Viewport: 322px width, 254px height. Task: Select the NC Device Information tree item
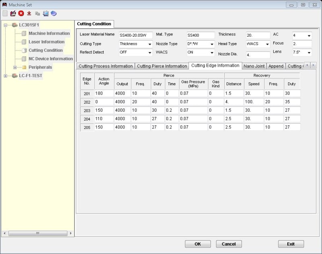(x=51, y=59)
